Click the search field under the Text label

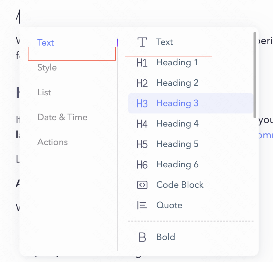point(72,54)
